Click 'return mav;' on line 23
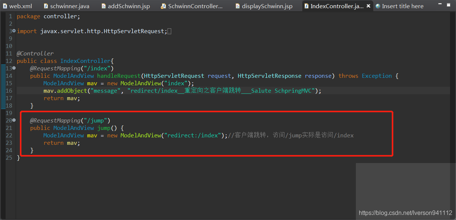 pos(62,143)
